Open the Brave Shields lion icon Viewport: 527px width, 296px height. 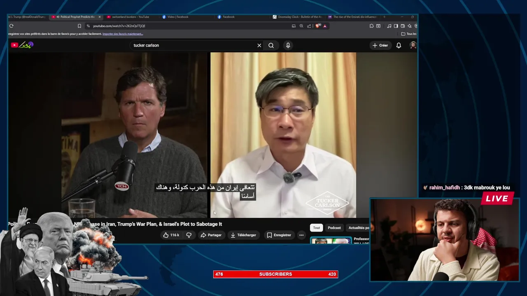318,26
